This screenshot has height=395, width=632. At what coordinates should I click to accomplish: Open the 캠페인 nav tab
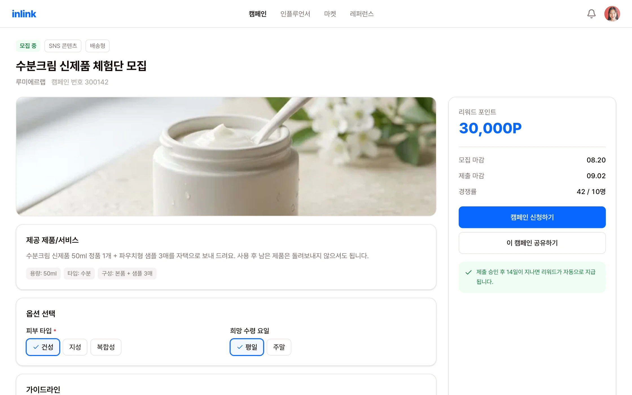[x=258, y=14]
